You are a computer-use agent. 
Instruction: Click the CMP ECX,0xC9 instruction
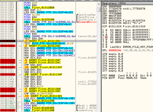(34, 87)
